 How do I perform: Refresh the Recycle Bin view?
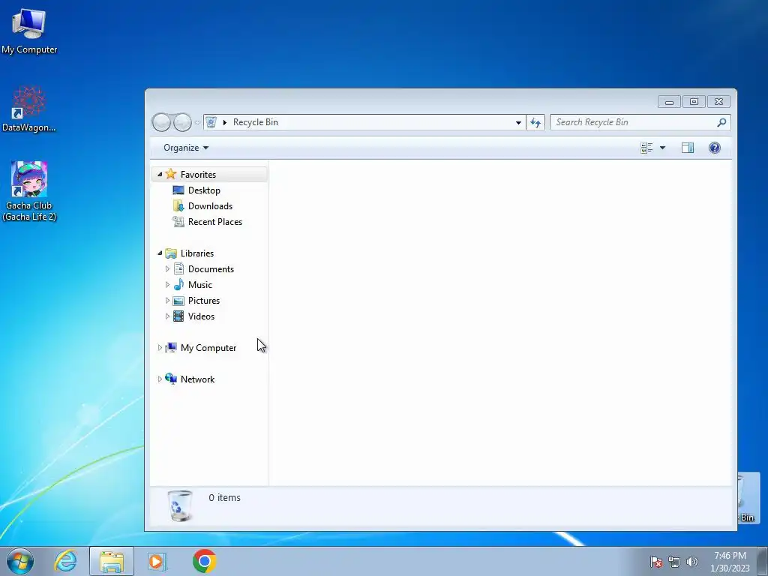click(535, 122)
